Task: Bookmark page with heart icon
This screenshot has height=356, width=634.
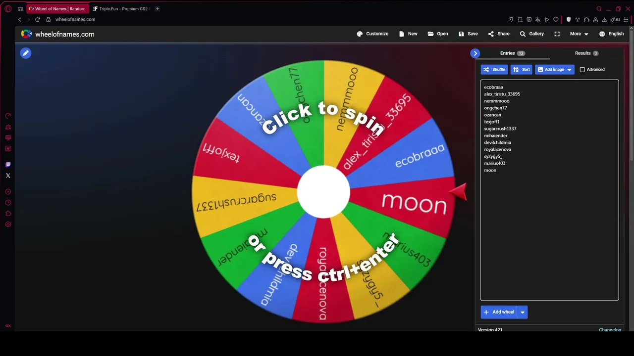Action: pos(556,19)
